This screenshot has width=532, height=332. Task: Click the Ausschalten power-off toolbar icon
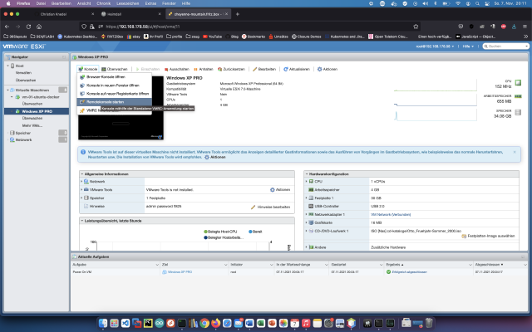coord(166,69)
